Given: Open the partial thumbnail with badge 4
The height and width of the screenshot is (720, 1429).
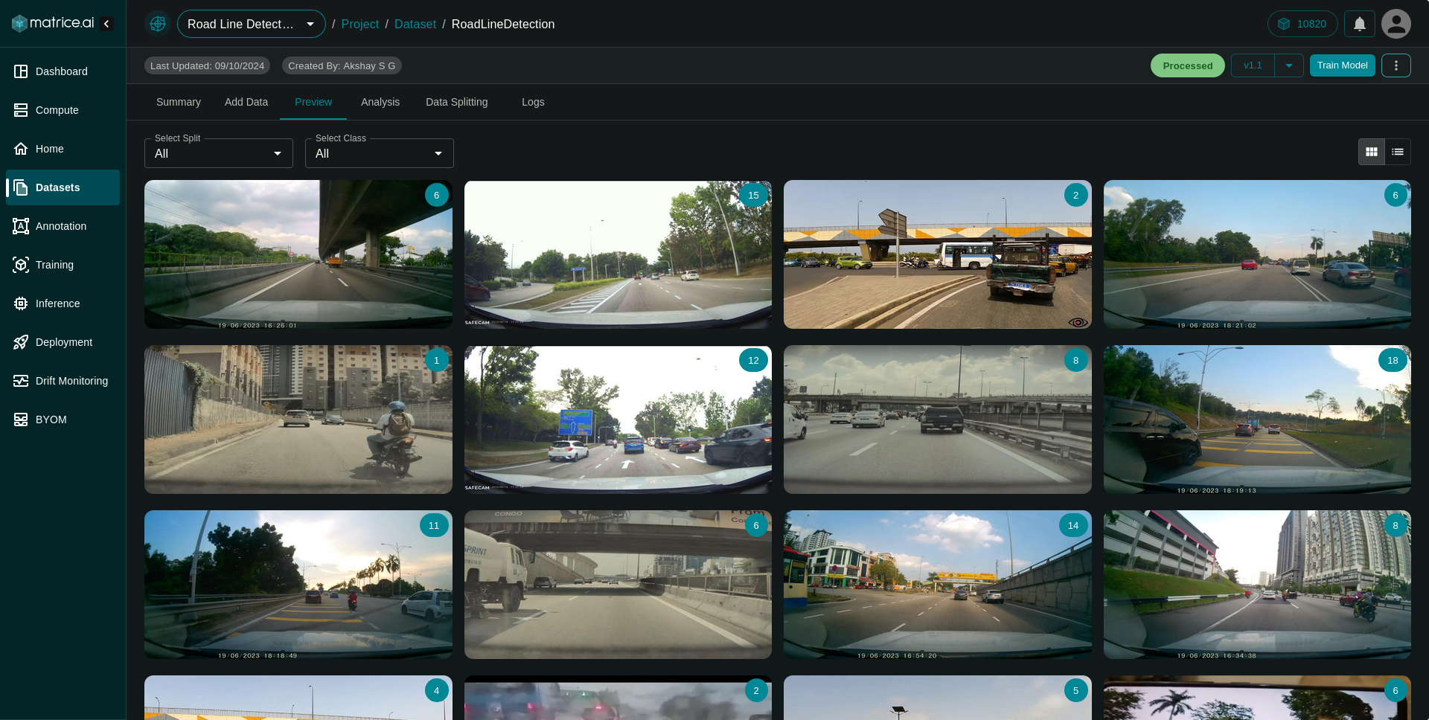Looking at the screenshot, I should pyautogui.click(x=298, y=698).
